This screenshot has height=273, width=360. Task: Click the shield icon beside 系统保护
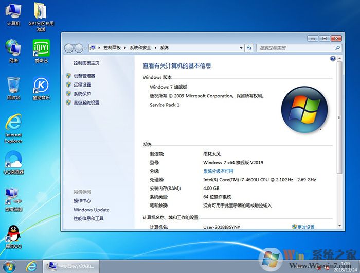coord(68,94)
